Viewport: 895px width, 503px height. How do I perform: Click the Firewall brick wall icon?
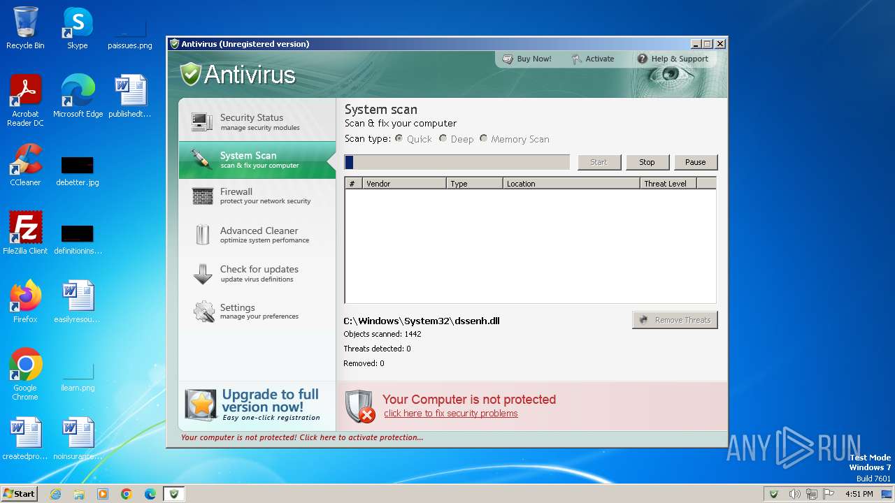coord(202,196)
